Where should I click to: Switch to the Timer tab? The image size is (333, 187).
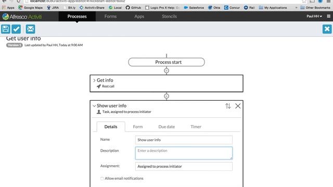click(196, 127)
